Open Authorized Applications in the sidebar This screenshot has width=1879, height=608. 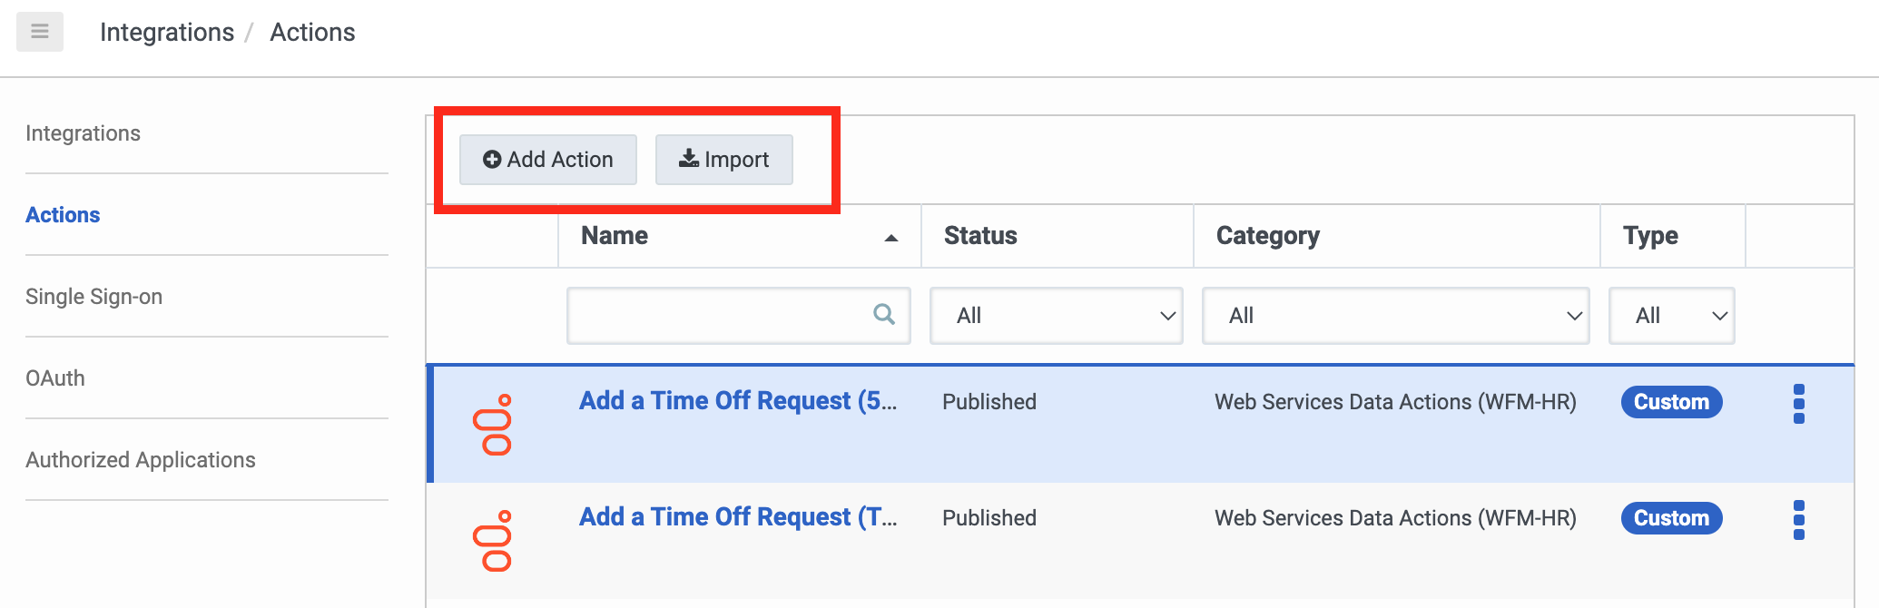pos(141,460)
